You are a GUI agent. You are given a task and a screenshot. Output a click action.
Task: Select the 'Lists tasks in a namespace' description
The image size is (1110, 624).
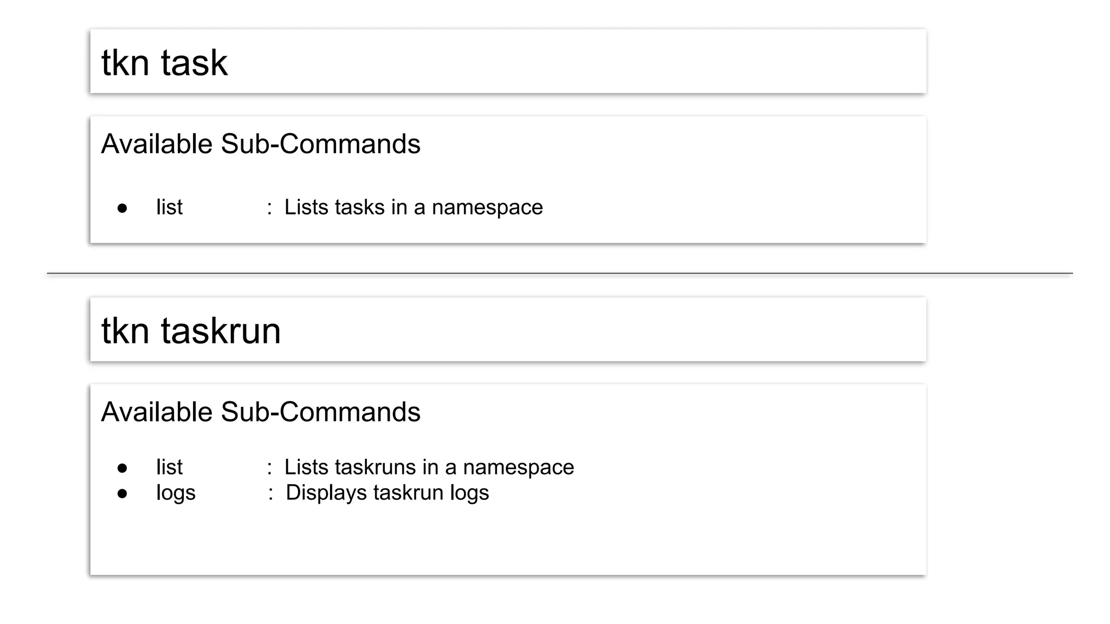point(413,207)
